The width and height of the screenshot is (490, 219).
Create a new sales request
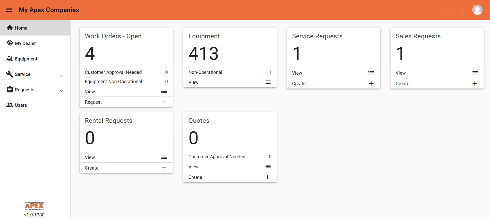[x=437, y=83]
